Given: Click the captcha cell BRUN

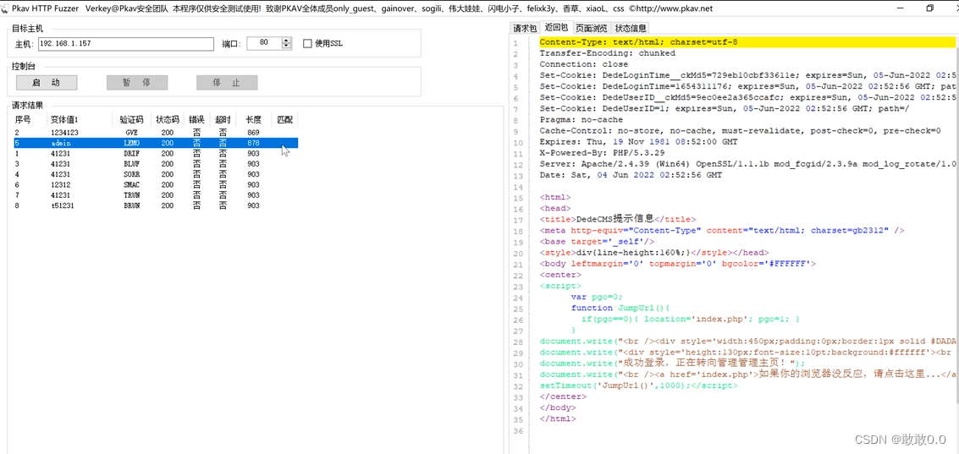Looking at the screenshot, I should tap(131, 205).
